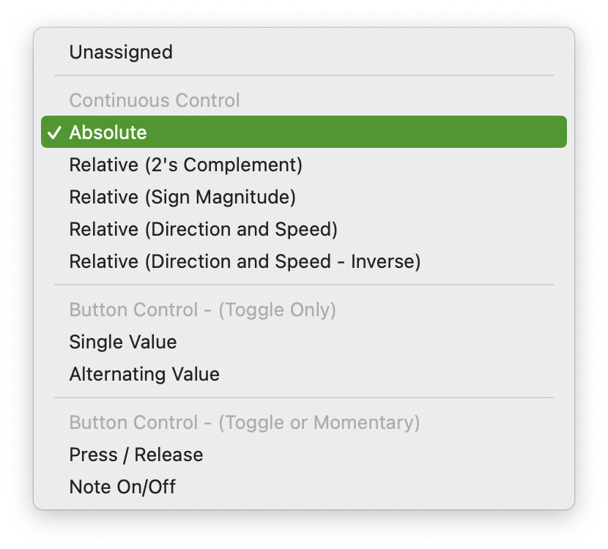Click the Button Control - (Toggle Only) header
Image resolution: width=608 pixels, height=549 pixels.
(x=202, y=310)
